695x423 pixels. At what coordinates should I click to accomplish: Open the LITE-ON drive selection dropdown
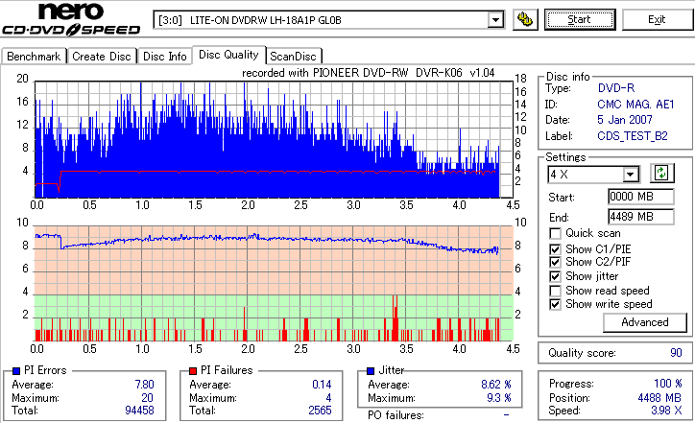pos(495,20)
